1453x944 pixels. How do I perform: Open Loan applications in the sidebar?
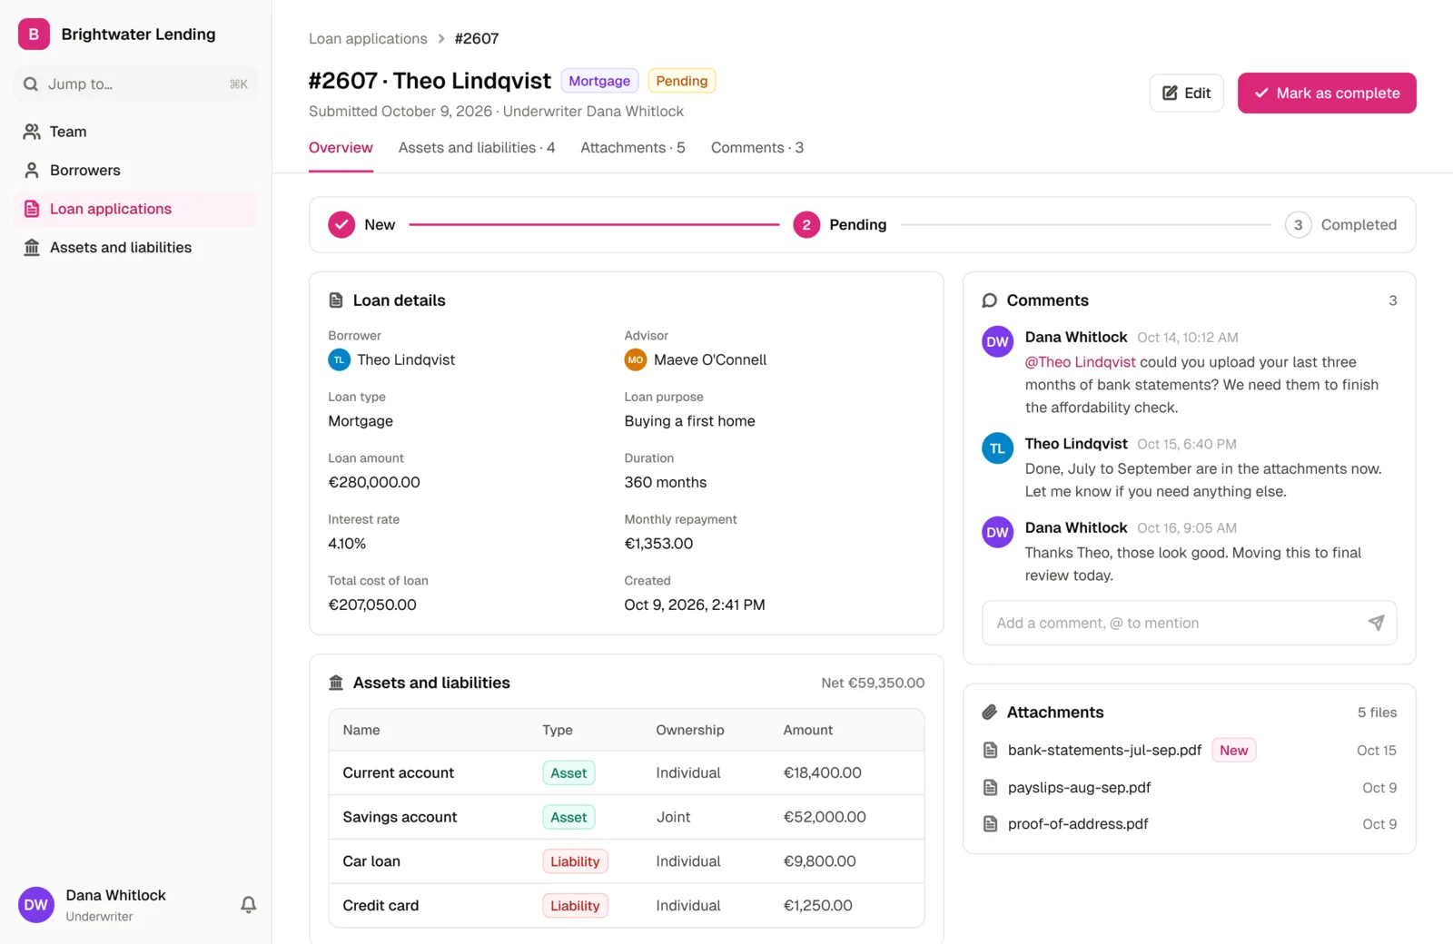[x=136, y=209]
